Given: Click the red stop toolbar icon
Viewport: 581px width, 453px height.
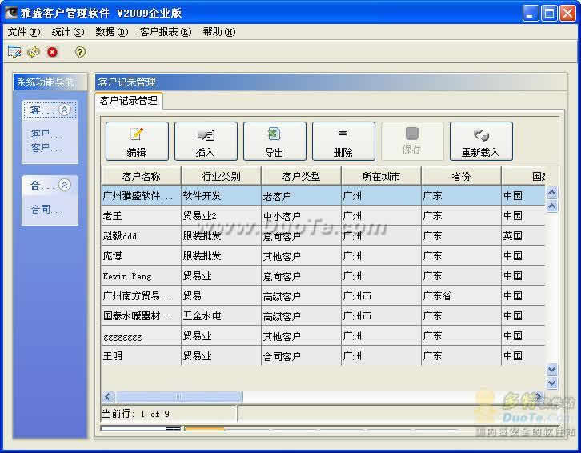Looking at the screenshot, I should point(52,52).
